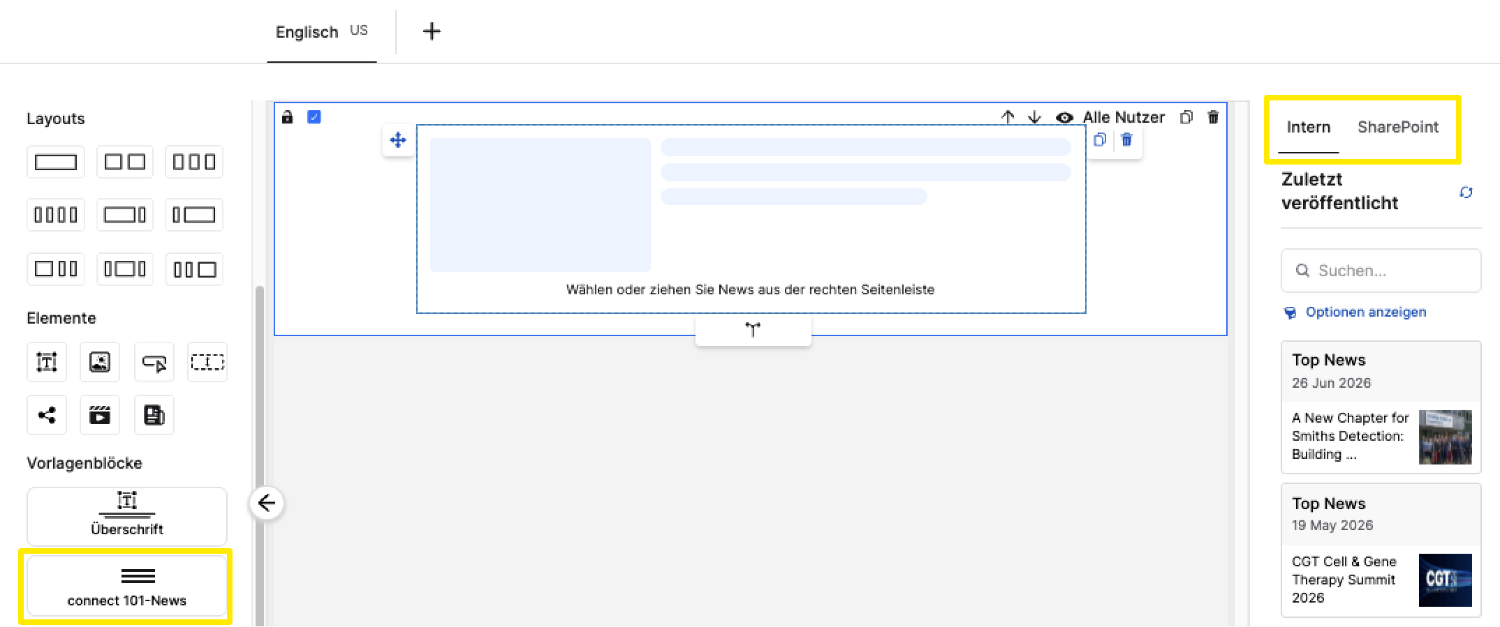Select the narrow-wide-narrow columns layout
1500x627 pixels.
click(125, 269)
